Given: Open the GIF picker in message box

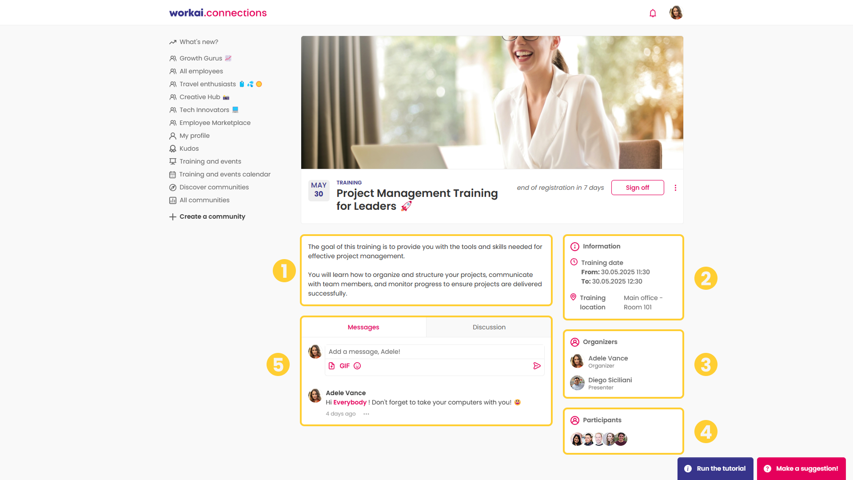Looking at the screenshot, I should 345,366.
